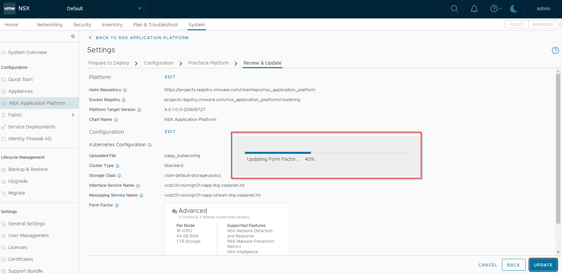
Task: Click info icon beside Docker Registry
Action: pyautogui.click(x=124, y=100)
